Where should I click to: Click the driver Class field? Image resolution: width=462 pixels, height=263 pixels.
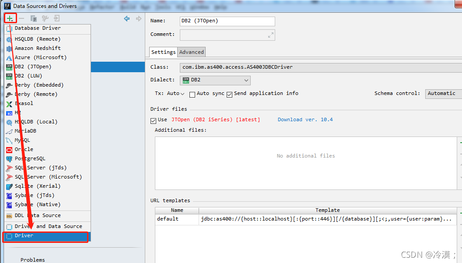click(x=321, y=67)
